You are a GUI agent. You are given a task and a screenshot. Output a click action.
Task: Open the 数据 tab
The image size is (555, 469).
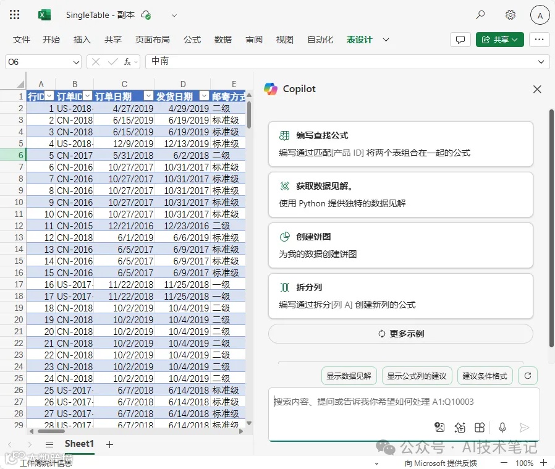pos(223,40)
